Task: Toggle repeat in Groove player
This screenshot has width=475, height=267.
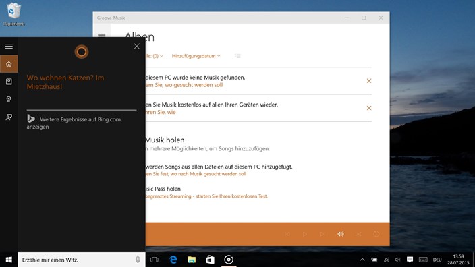Action: click(x=376, y=234)
